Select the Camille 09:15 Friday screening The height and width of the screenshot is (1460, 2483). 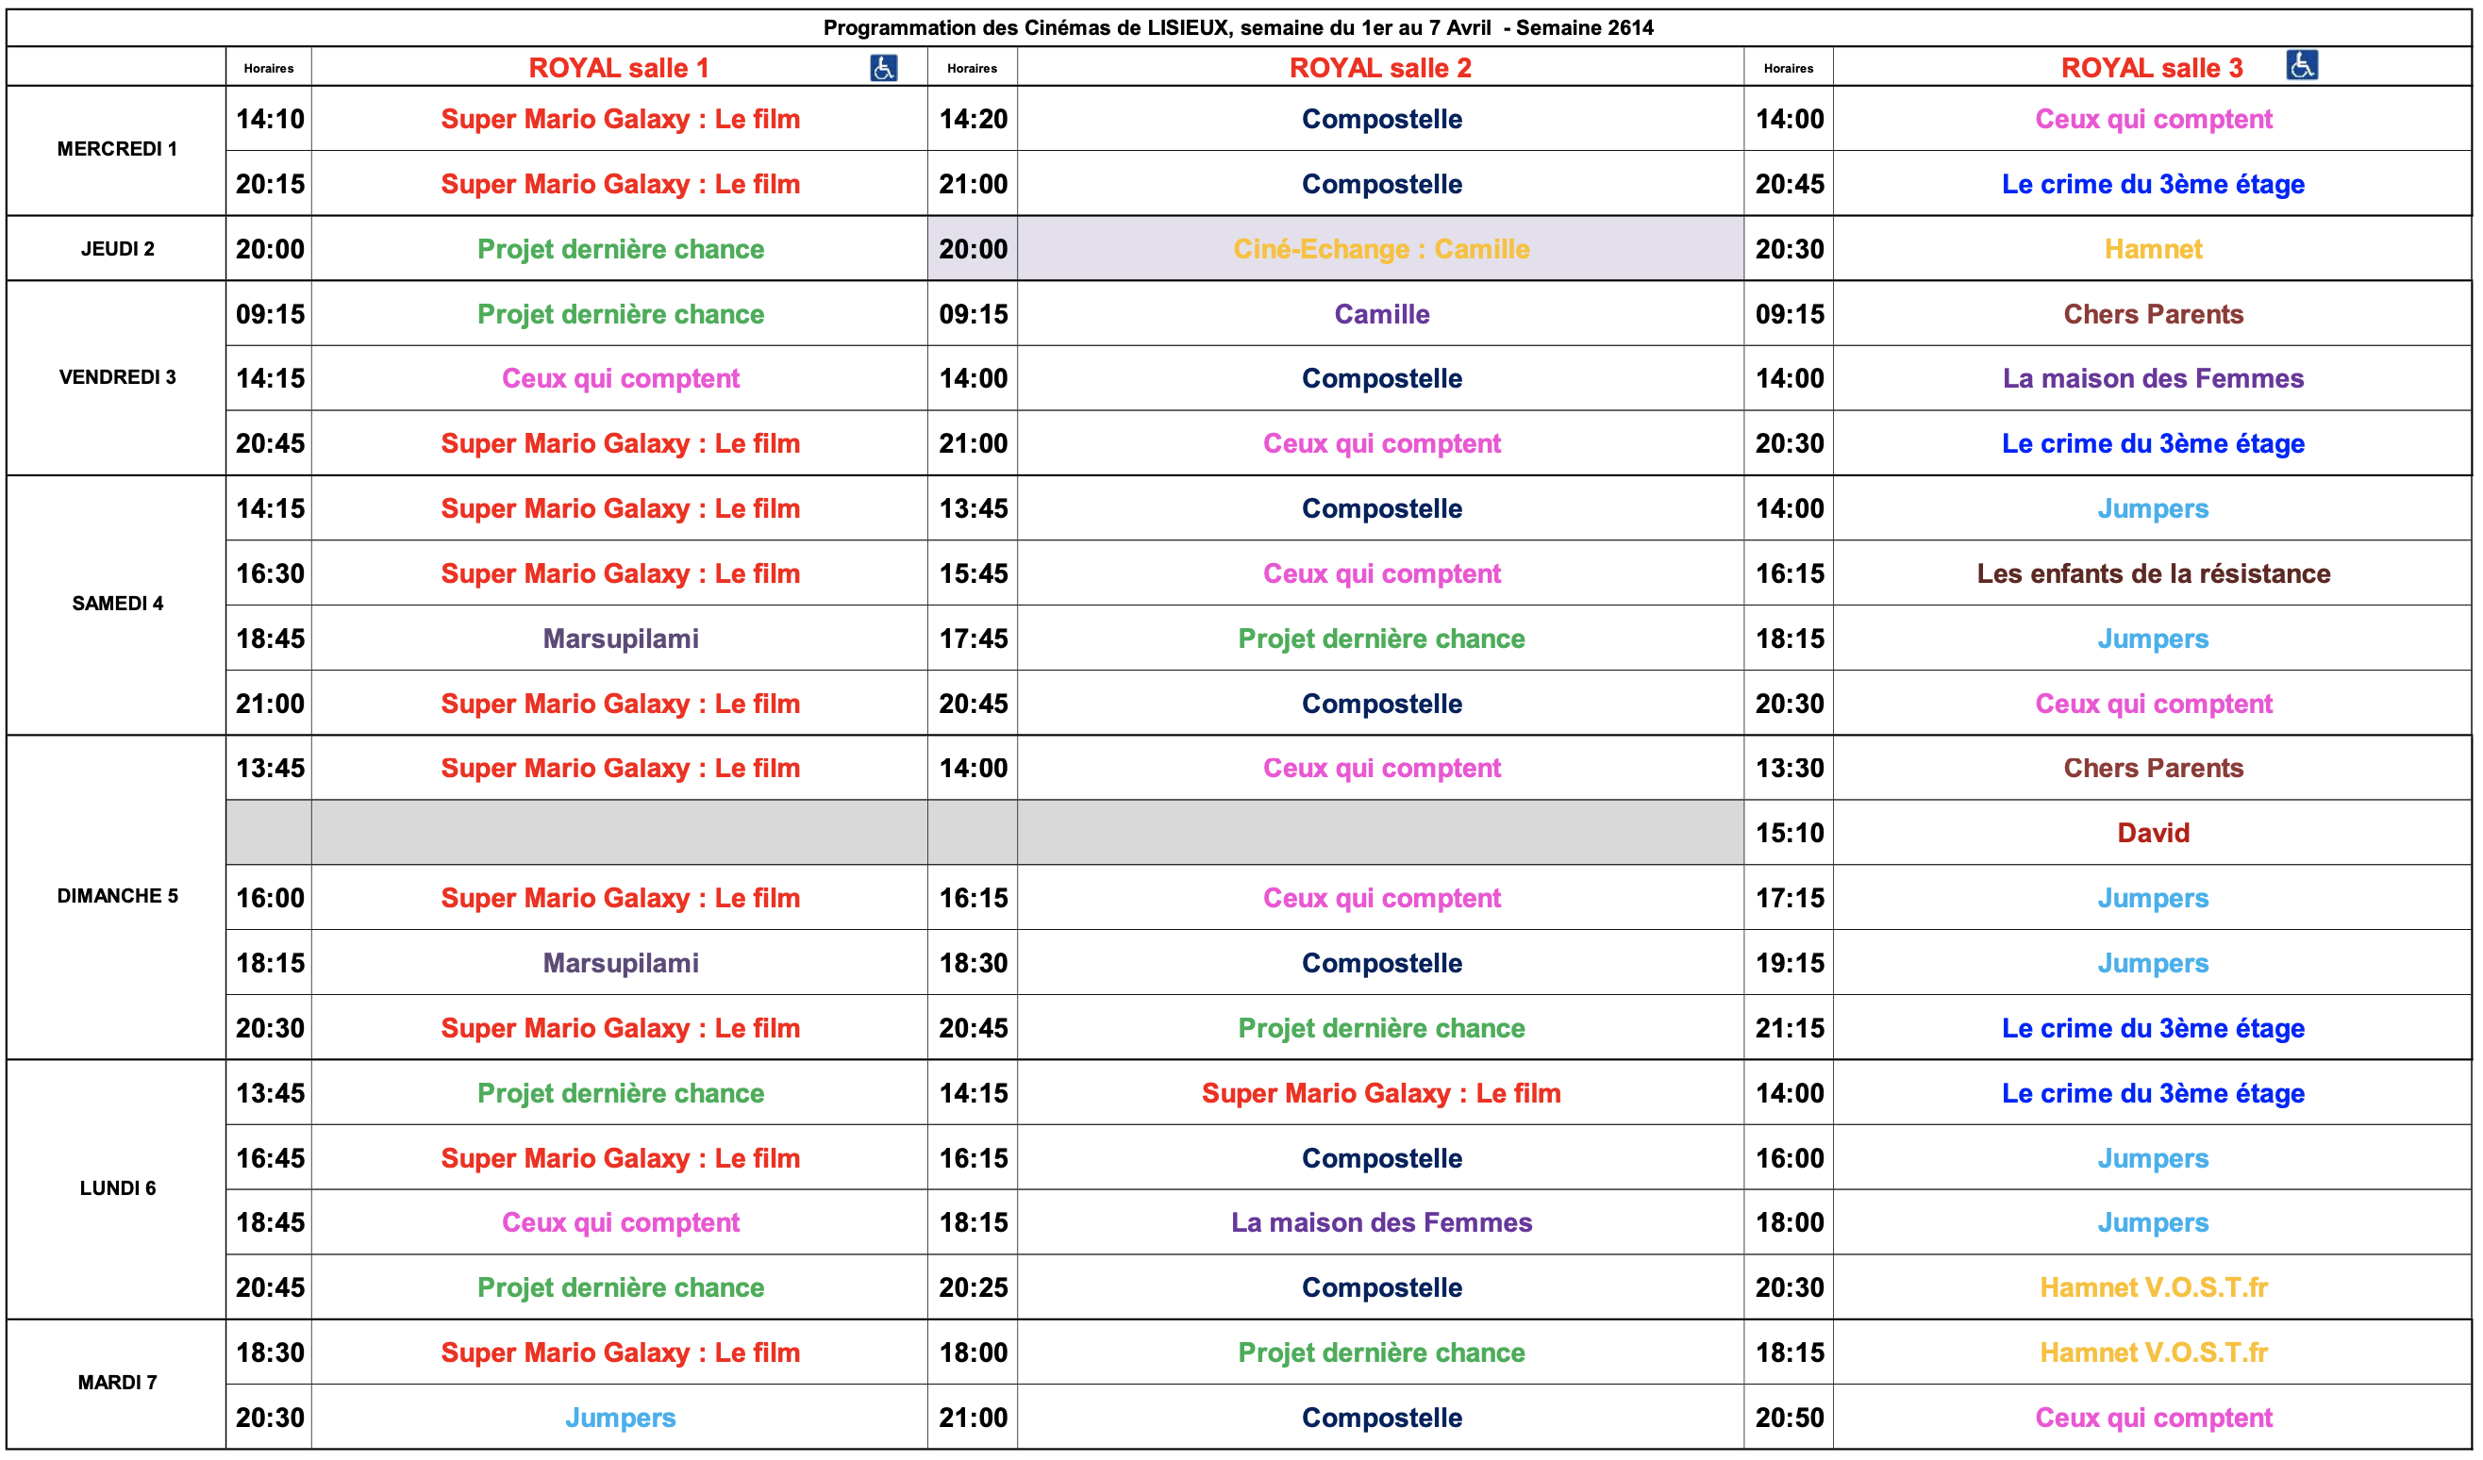tap(1380, 313)
